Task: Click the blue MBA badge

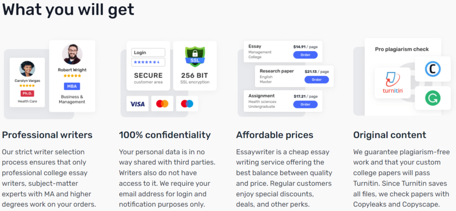Action: [x=72, y=86]
